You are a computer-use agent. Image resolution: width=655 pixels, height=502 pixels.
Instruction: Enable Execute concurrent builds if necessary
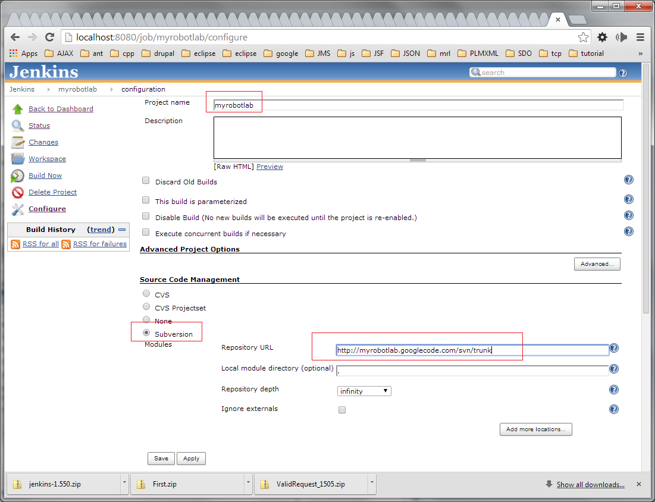click(x=146, y=232)
